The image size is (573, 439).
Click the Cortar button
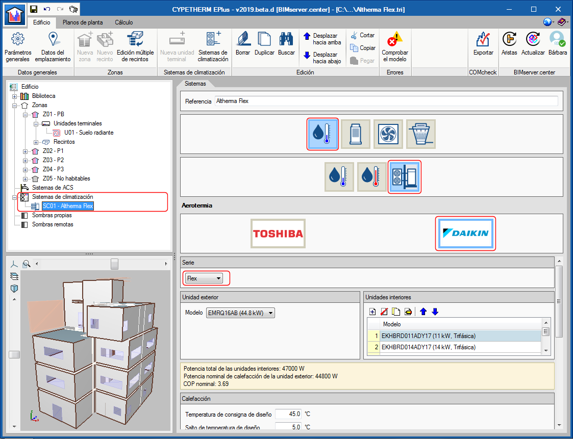[x=362, y=35]
